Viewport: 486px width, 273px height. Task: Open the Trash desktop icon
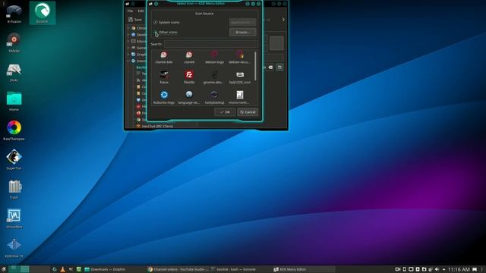point(14,189)
